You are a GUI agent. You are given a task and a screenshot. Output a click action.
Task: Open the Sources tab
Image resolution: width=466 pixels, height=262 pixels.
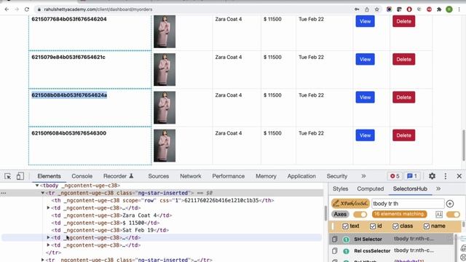click(x=159, y=176)
